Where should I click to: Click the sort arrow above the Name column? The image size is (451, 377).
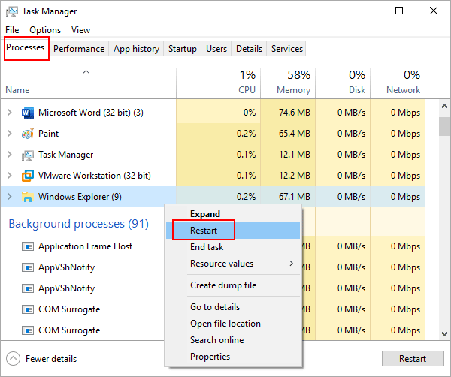tap(86, 72)
